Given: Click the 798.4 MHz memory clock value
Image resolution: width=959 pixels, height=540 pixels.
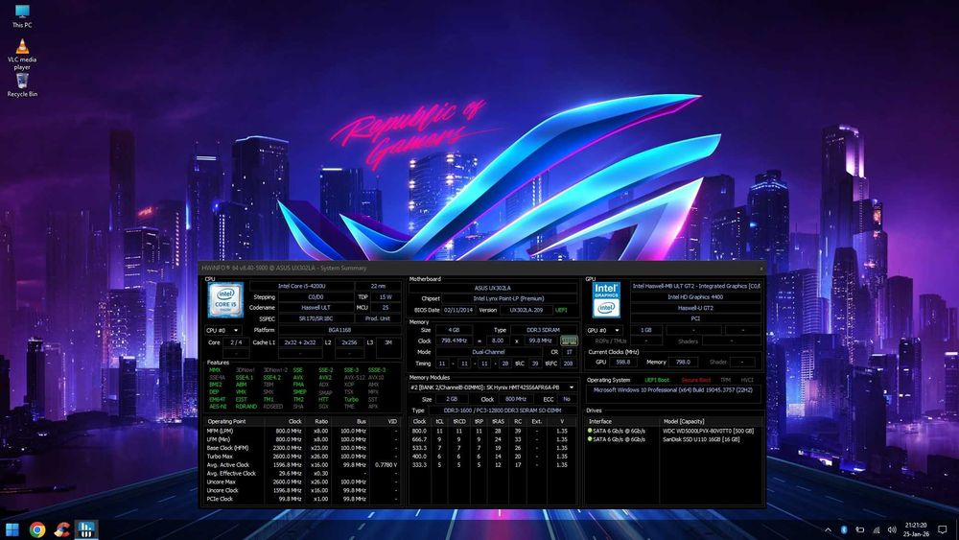Looking at the screenshot, I should click(x=454, y=340).
